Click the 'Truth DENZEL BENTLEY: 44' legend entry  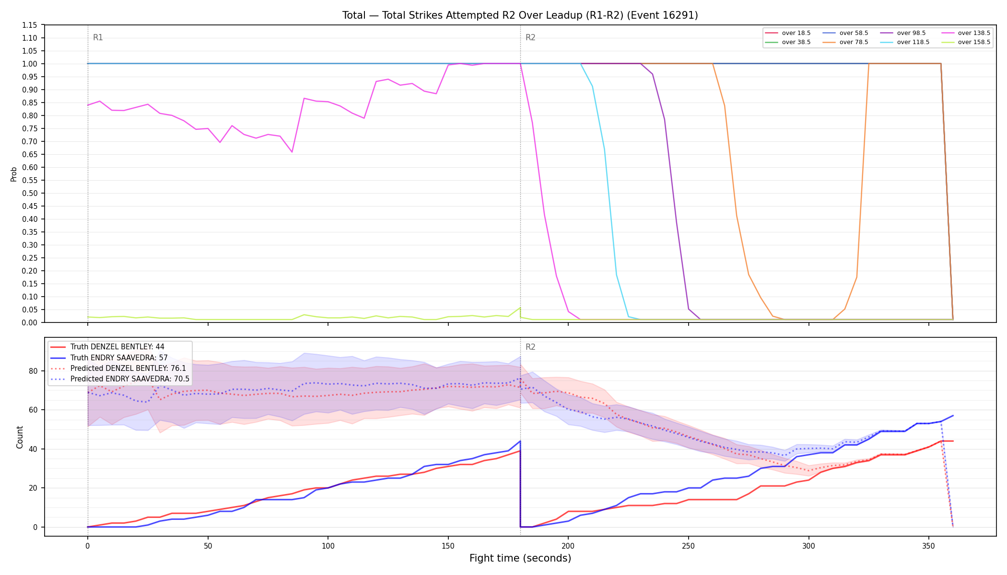(x=117, y=347)
